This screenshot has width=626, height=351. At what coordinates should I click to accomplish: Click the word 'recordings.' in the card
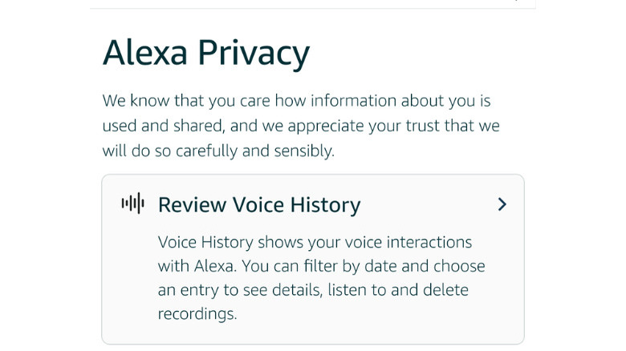(x=197, y=313)
